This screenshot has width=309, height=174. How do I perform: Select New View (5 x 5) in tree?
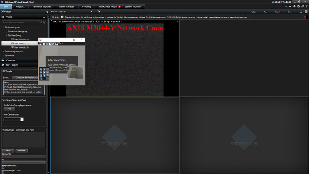tap(21, 47)
